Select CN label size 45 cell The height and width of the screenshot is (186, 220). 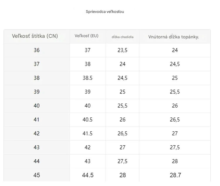(x=37, y=175)
